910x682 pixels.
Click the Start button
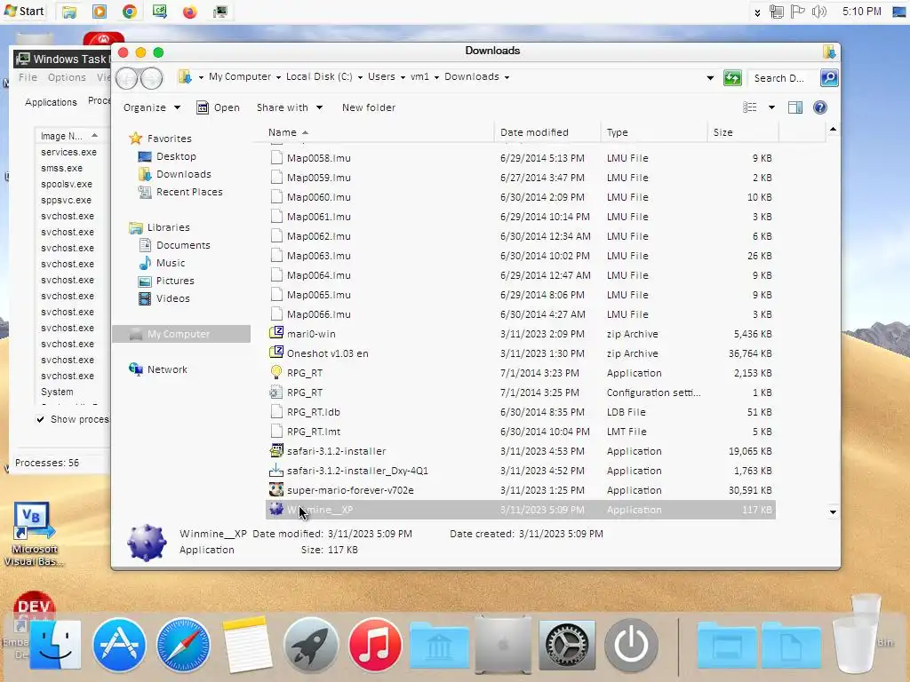(x=24, y=12)
